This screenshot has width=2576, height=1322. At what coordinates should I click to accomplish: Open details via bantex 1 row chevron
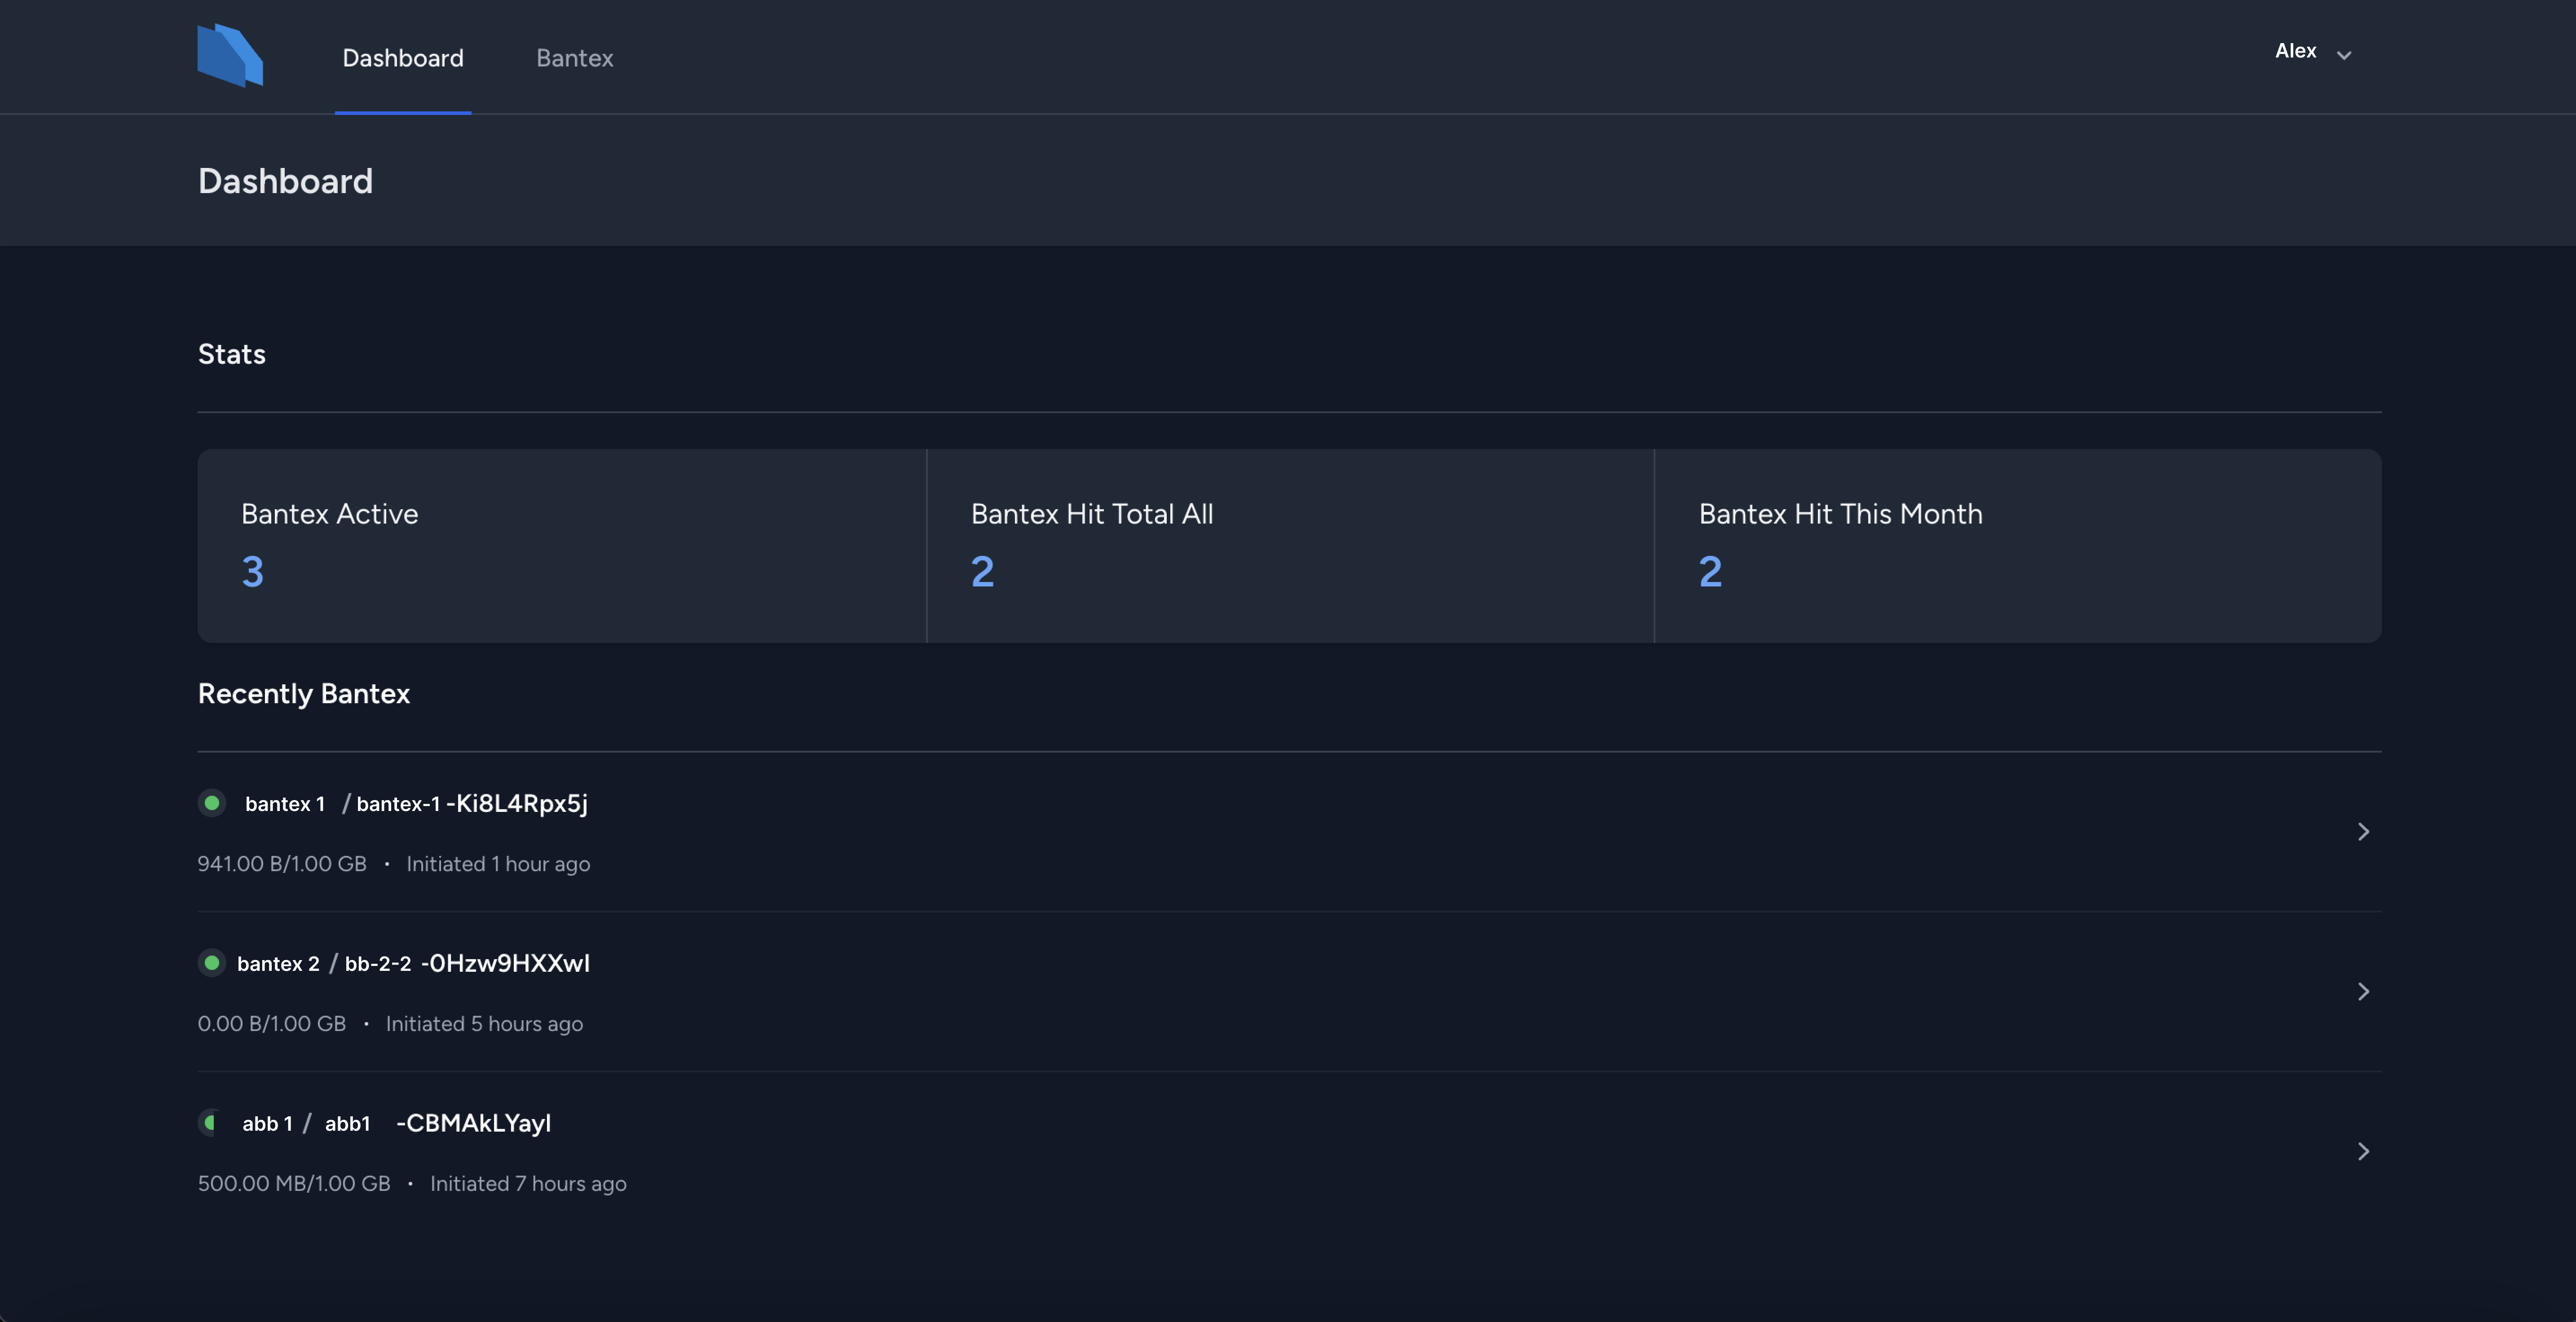click(x=2363, y=831)
